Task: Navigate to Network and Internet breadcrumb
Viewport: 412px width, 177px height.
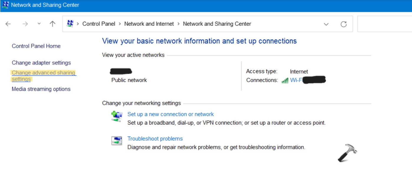Action: point(149,24)
